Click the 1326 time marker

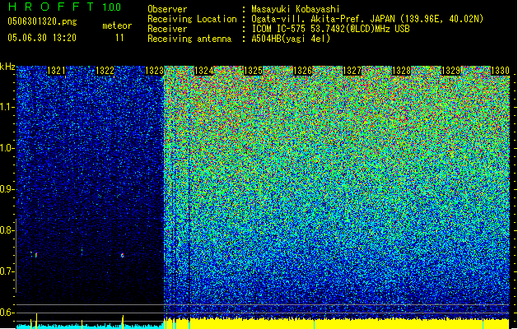(x=302, y=71)
